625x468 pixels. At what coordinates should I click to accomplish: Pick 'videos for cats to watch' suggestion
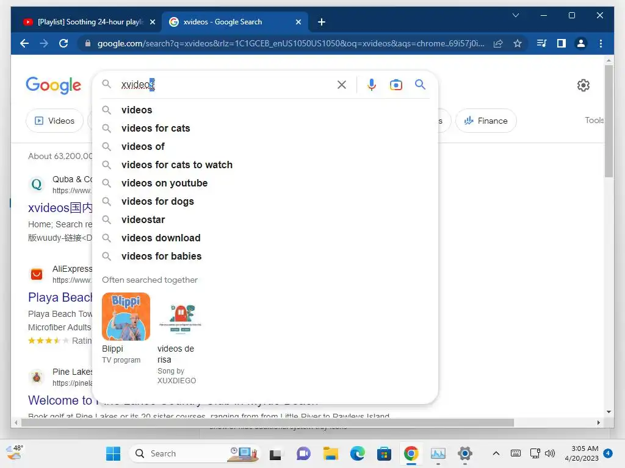[265, 165]
